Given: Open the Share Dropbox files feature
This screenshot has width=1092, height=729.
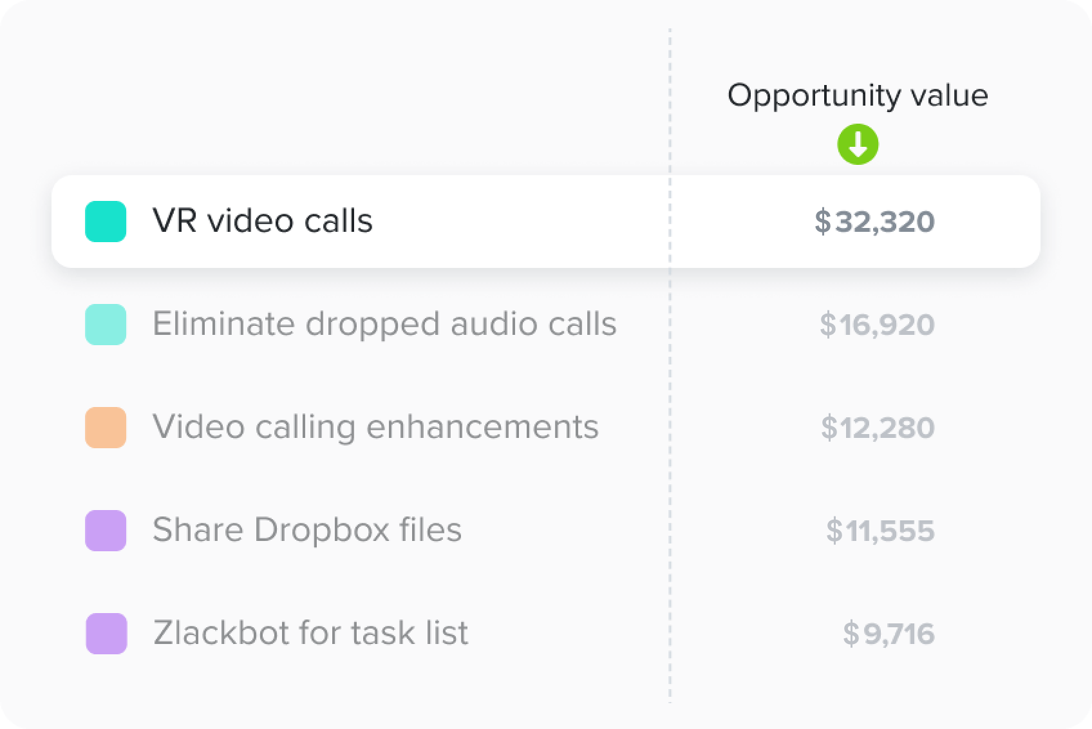Looking at the screenshot, I should [x=307, y=530].
